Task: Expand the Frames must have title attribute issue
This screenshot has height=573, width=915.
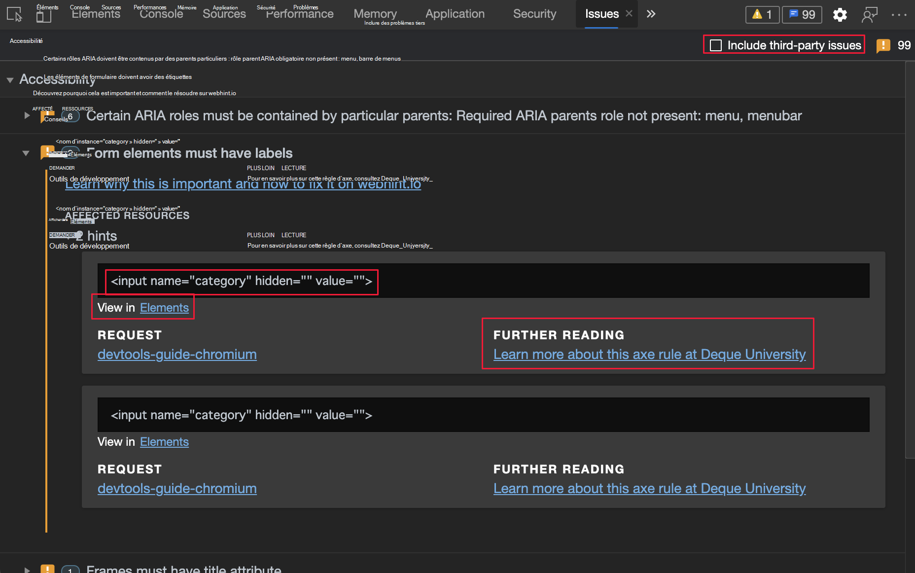Action: point(27,570)
